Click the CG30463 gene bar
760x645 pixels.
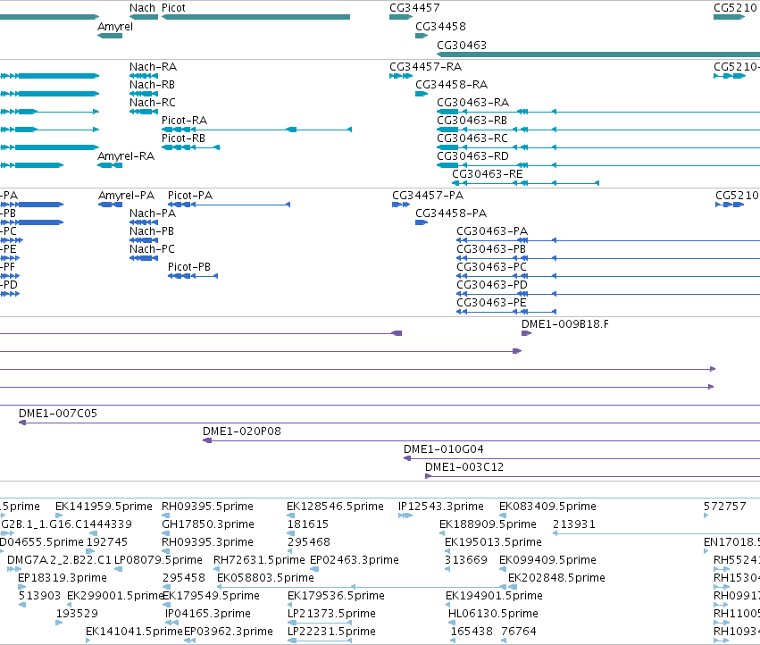pos(598,54)
